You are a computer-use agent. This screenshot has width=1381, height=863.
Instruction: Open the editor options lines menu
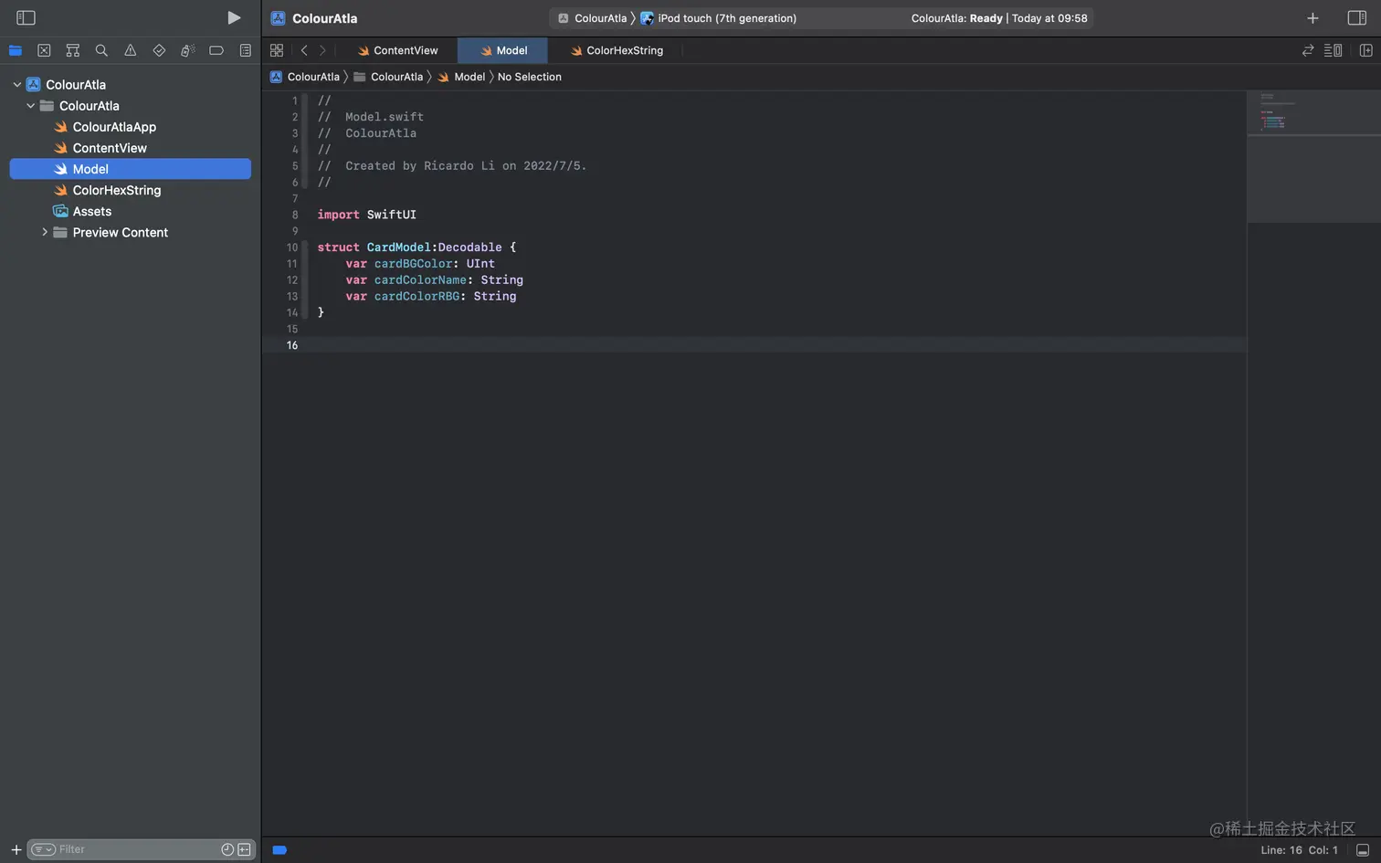1334,50
